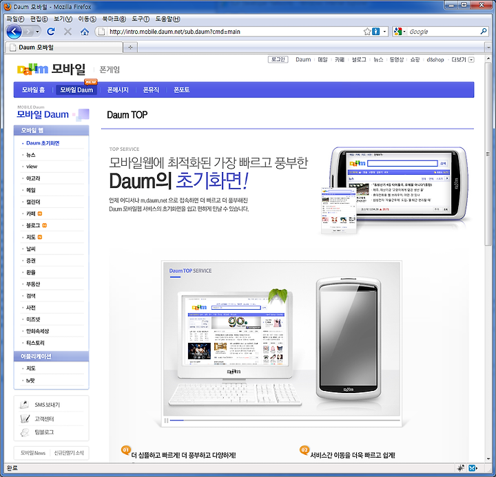Viewport: 496px width, 477px height.
Task: Open the top 메일 link
Action: (322, 59)
